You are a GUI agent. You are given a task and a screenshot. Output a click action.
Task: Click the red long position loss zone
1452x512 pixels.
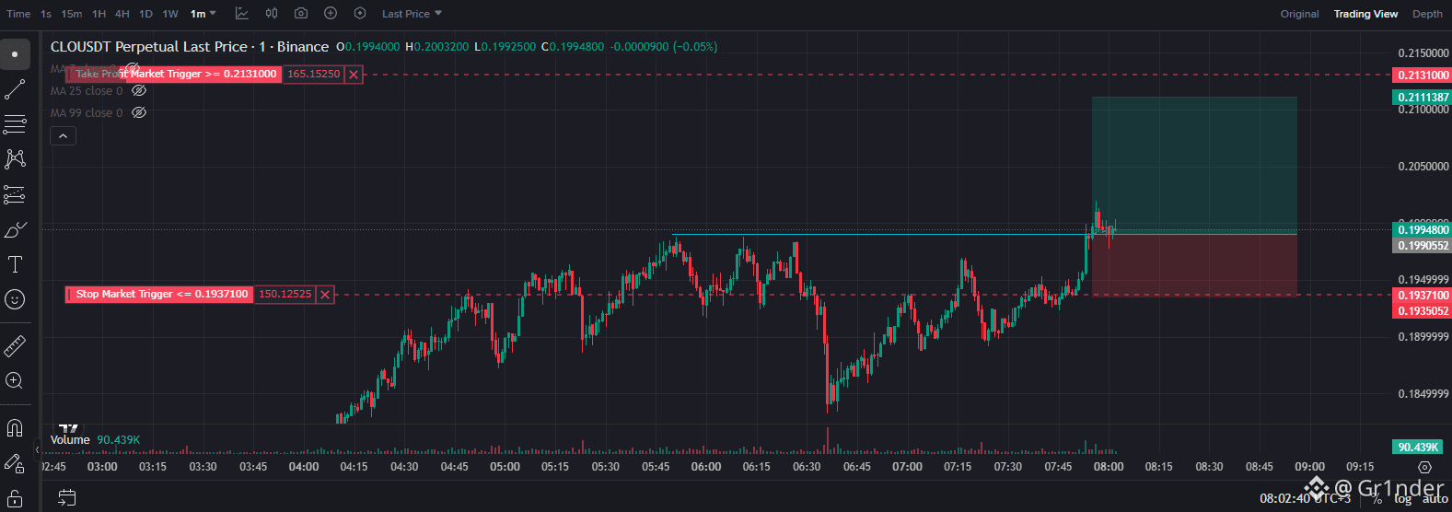pos(1194,265)
